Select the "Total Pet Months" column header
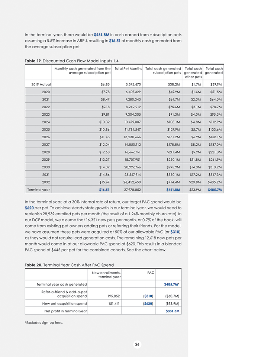274x357 pixels. click(x=126, y=68)
